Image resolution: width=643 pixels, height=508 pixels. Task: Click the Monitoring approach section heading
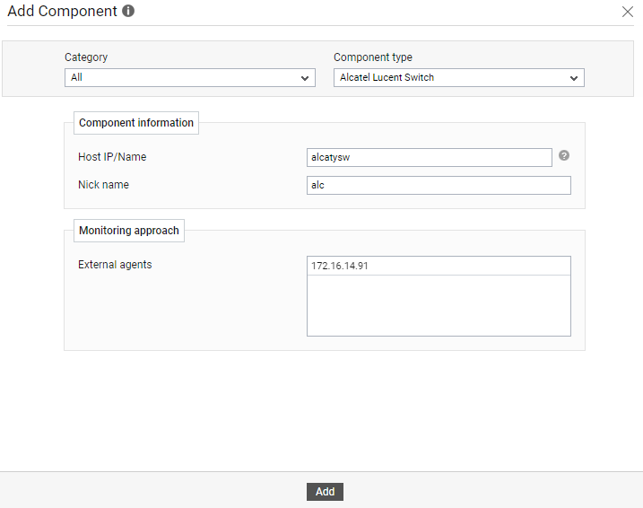[129, 231]
